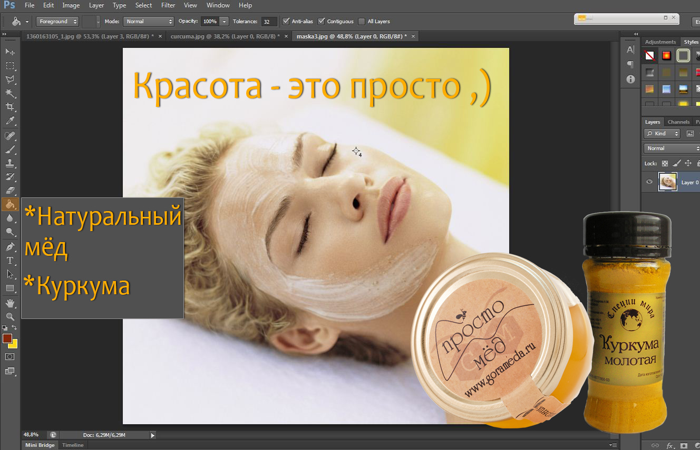Open the Foreground fill source dropdown
Screen dimensions: 700x450
coord(57,22)
